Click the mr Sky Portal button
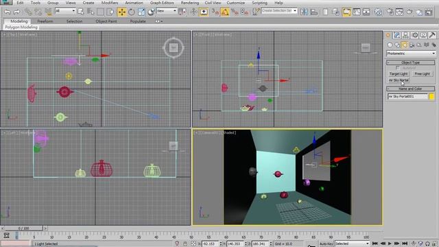439x247 pixels. coord(399,80)
